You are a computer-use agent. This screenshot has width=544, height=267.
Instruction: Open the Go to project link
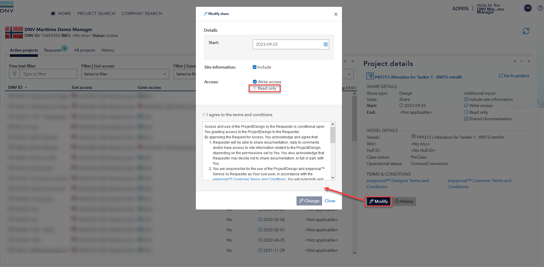(514, 76)
